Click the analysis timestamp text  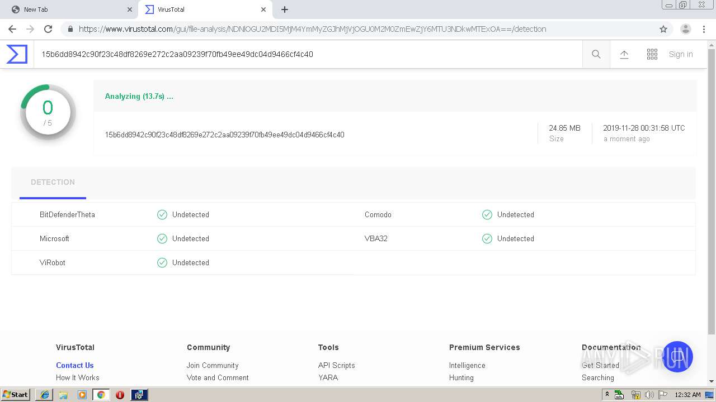coord(644,128)
